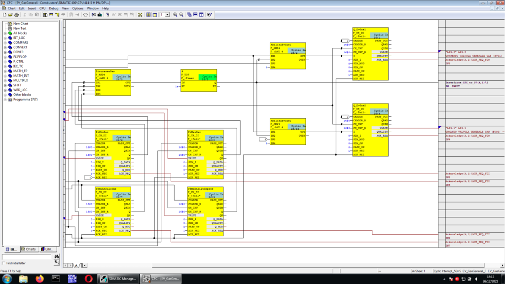Viewport: 505px width, 284px height.
Task: Open File Explorer from taskbar
Action: point(23,279)
